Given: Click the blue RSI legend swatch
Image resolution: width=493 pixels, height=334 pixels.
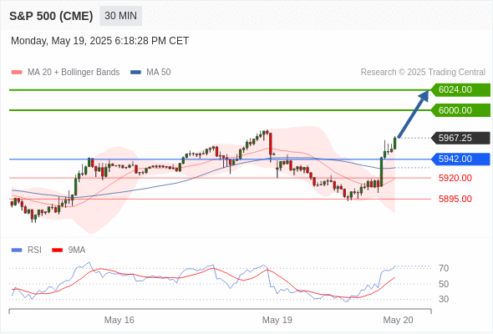Looking at the screenshot, I should coord(17,250).
